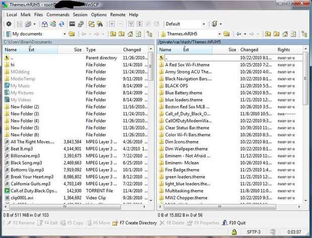Click remote panel Root Directory icon
The width and height of the screenshot is (312, 238).
coord(276,34)
